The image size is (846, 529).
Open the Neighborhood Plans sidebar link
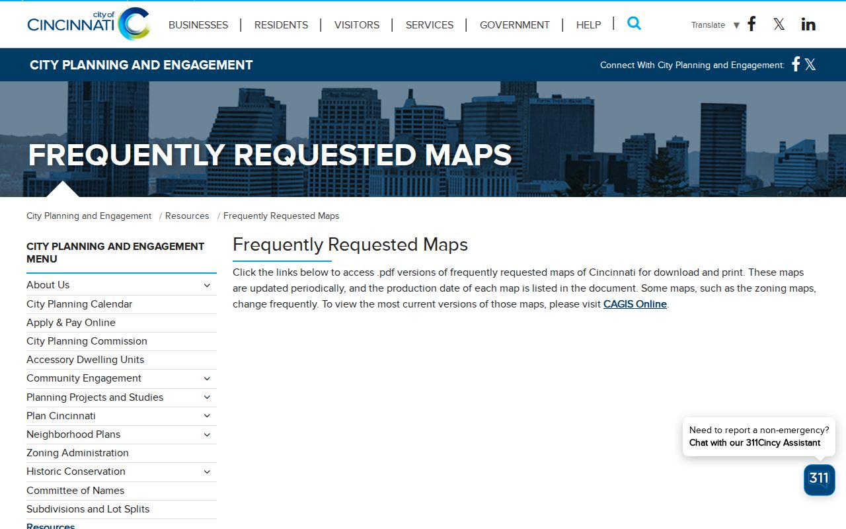[x=73, y=434]
